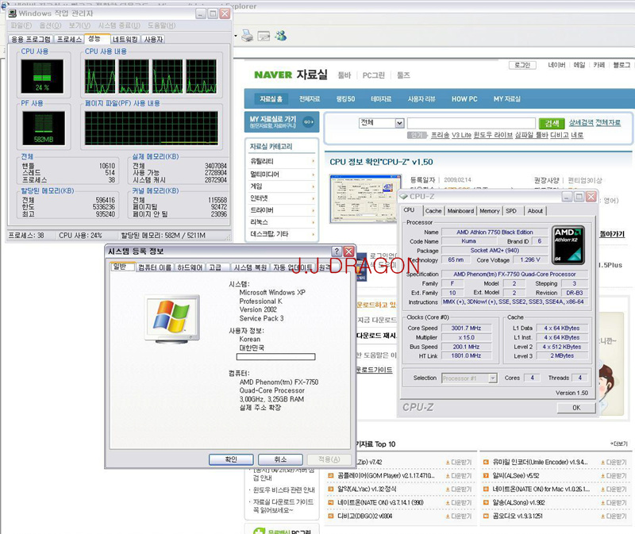Open 보기(V) menu in Task Manager
This screenshot has width=635, height=534.
tap(79, 25)
